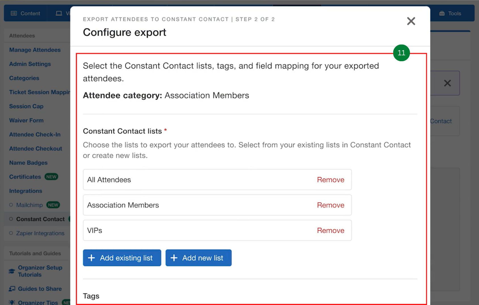Click the Association Members list row

pos(217,205)
